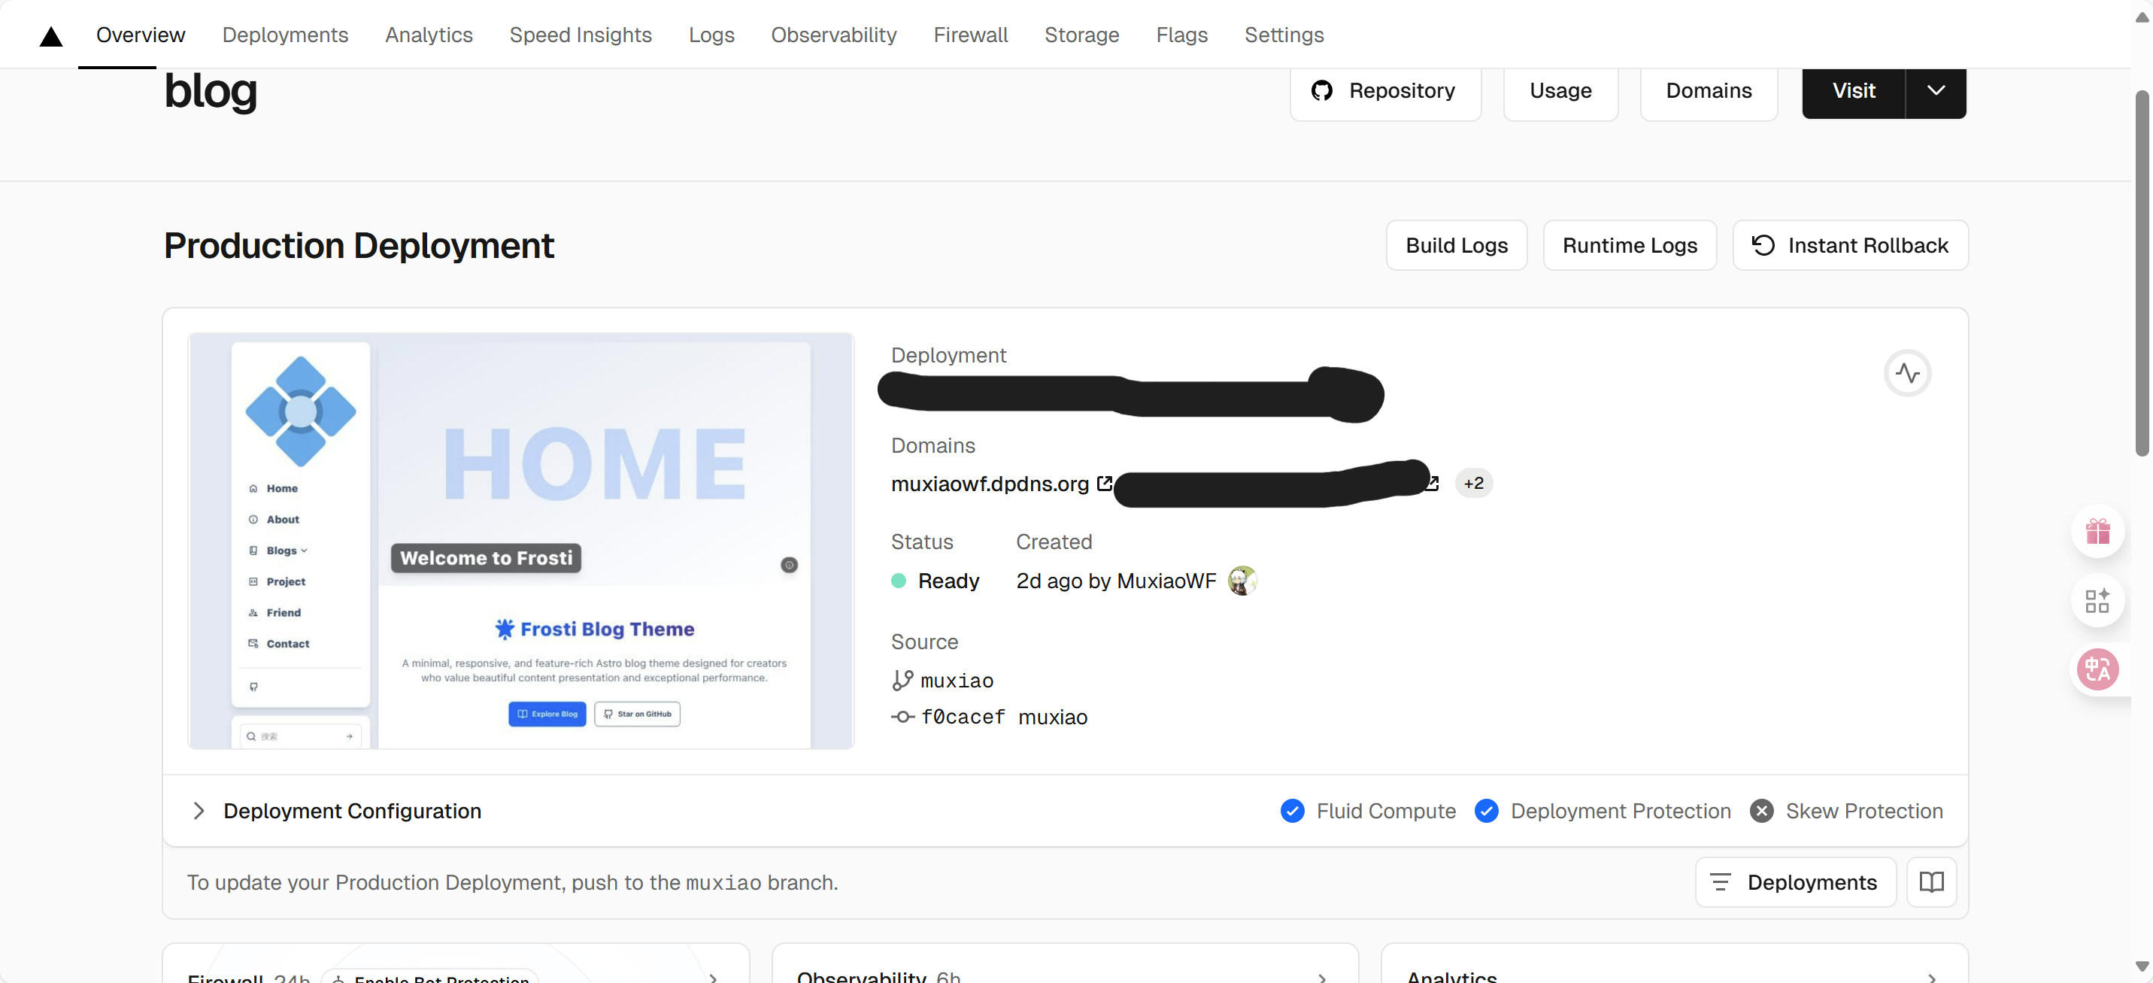Open Build Logs
2153x983 pixels.
1456,245
